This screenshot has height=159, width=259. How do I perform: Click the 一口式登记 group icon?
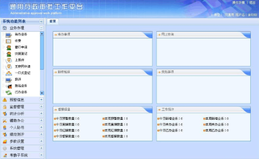tap(9, 73)
